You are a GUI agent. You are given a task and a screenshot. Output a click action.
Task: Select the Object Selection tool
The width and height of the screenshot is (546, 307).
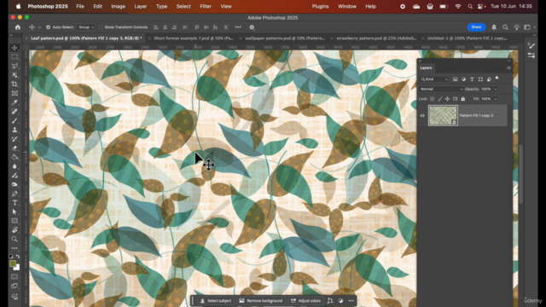(15, 75)
